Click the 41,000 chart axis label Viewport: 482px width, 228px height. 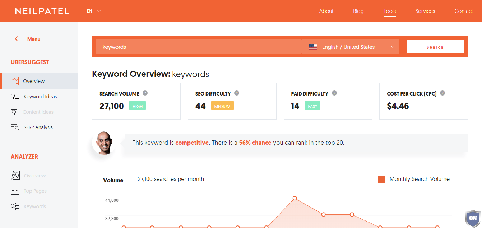pos(112,200)
